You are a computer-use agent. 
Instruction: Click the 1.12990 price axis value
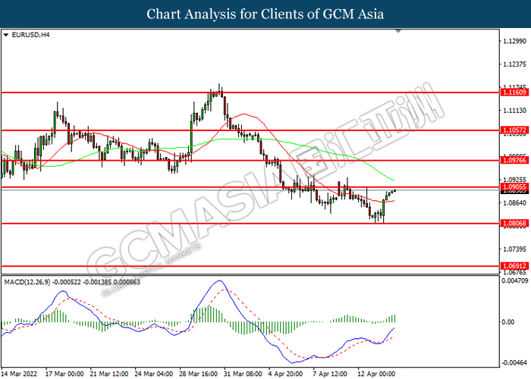click(x=515, y=41)
